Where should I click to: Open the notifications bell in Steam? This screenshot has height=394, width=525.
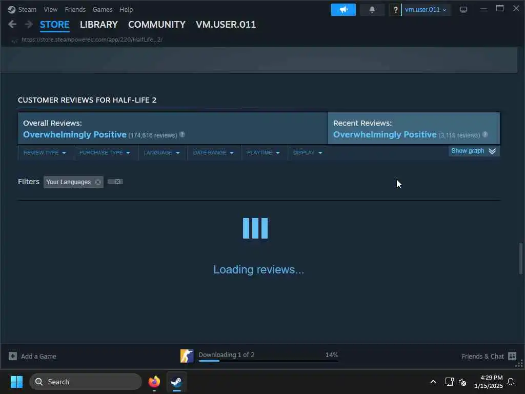click(372, 10)
